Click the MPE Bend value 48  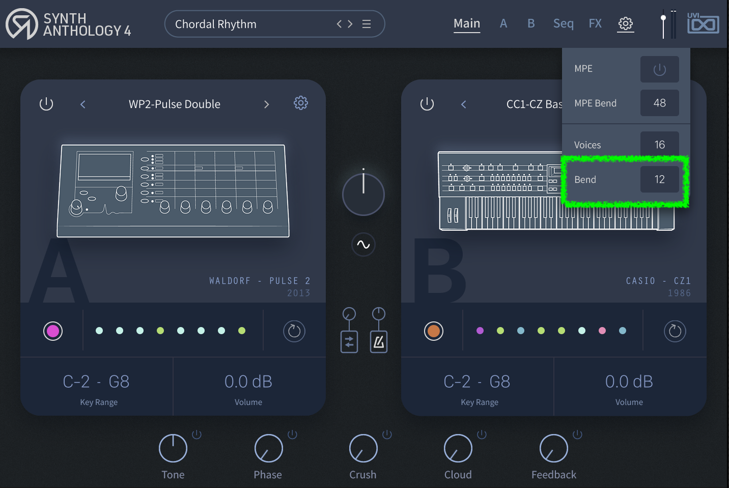pos(659,103)
